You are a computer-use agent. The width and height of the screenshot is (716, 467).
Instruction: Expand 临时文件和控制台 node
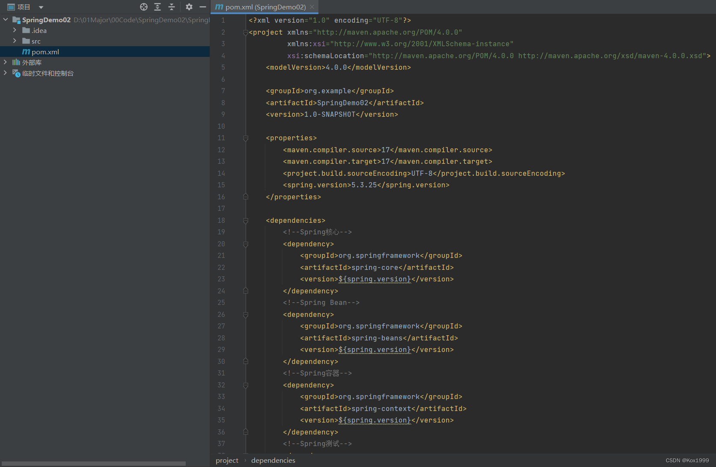click(x=5, y=73)
